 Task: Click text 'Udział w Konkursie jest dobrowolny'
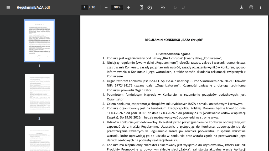(x=132, y=122)
